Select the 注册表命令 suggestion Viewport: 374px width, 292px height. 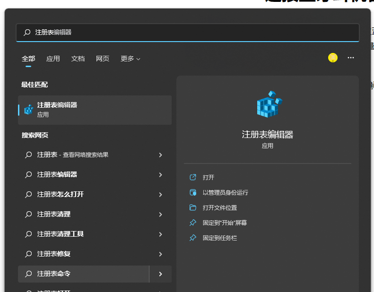pos(84,274)
